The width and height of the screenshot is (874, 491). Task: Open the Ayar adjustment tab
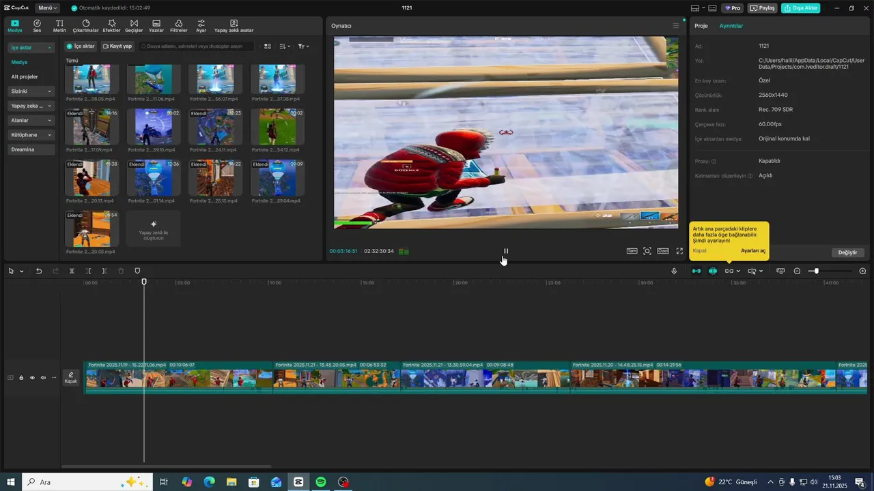pos(201,26)
